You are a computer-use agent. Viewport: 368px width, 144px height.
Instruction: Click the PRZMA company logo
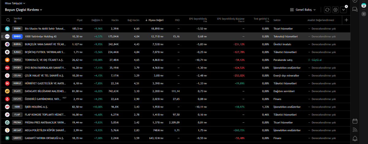7,122
